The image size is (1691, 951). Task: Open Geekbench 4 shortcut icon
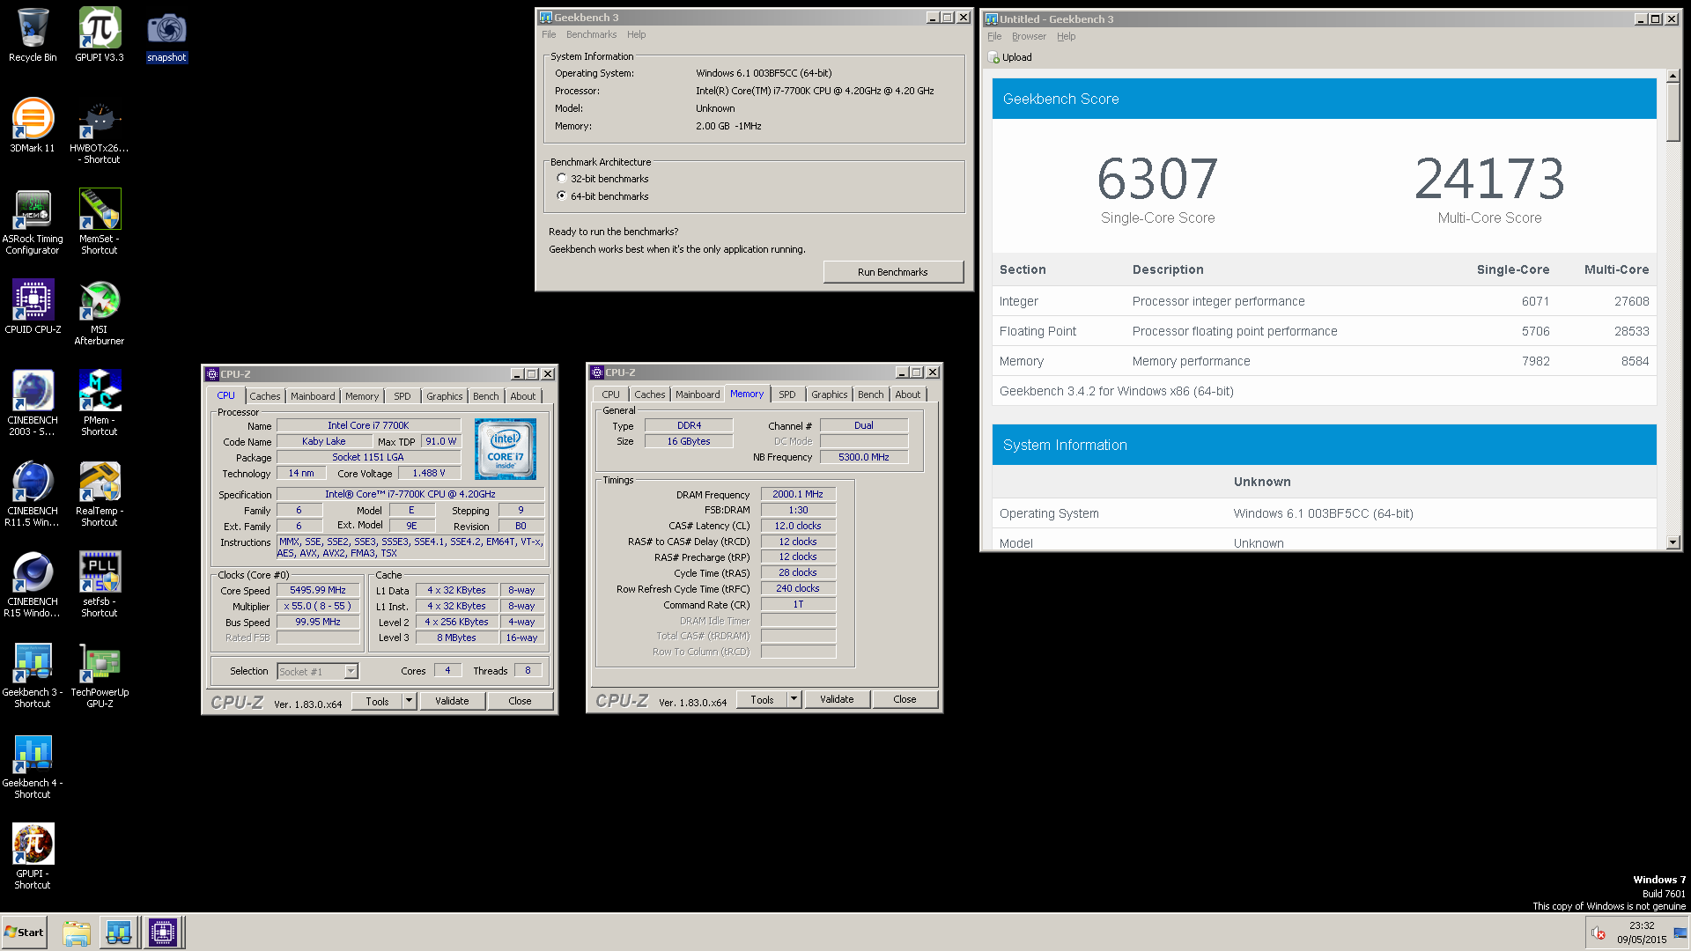(x=33, y=766)
